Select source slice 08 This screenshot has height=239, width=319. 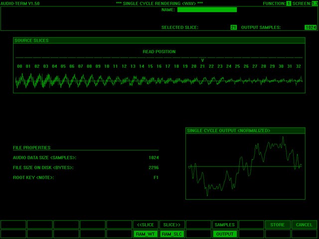click(89, 66)
